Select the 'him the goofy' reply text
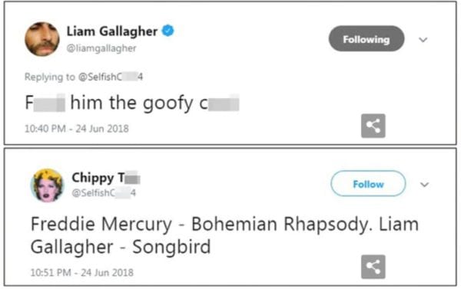This screenshot has width=461, height=289. [131, 103]
